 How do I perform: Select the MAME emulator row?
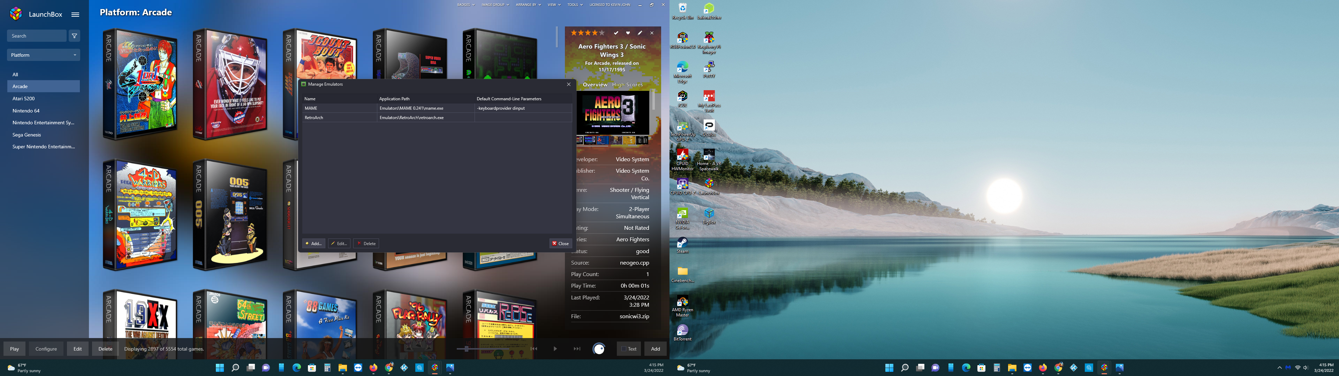(x=437, y=108)
